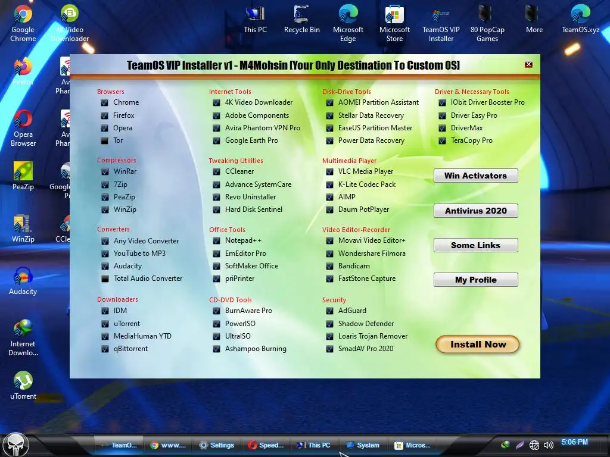Open This PC desktop icon
The height and width of the screenshot is (457, 610).
[255, 20]
